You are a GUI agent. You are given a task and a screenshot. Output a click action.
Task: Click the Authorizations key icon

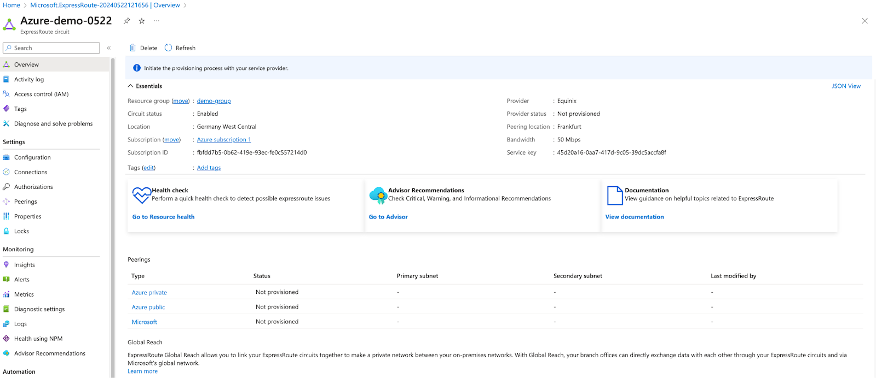coord(7,187)
